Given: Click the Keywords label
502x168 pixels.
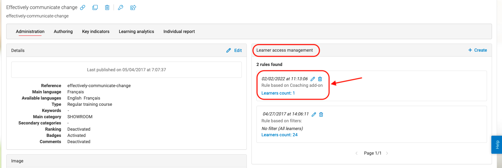Looking at the screenshot, I should (51, 110).
